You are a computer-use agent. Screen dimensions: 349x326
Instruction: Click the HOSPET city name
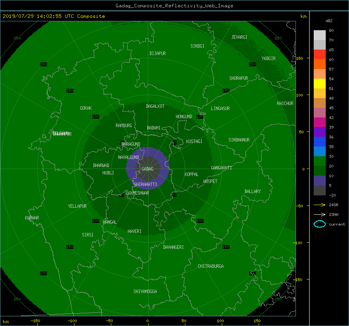coord(210,181)
